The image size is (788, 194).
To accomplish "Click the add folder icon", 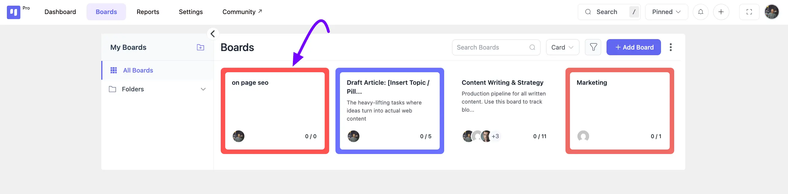I will tap(200, 47).
